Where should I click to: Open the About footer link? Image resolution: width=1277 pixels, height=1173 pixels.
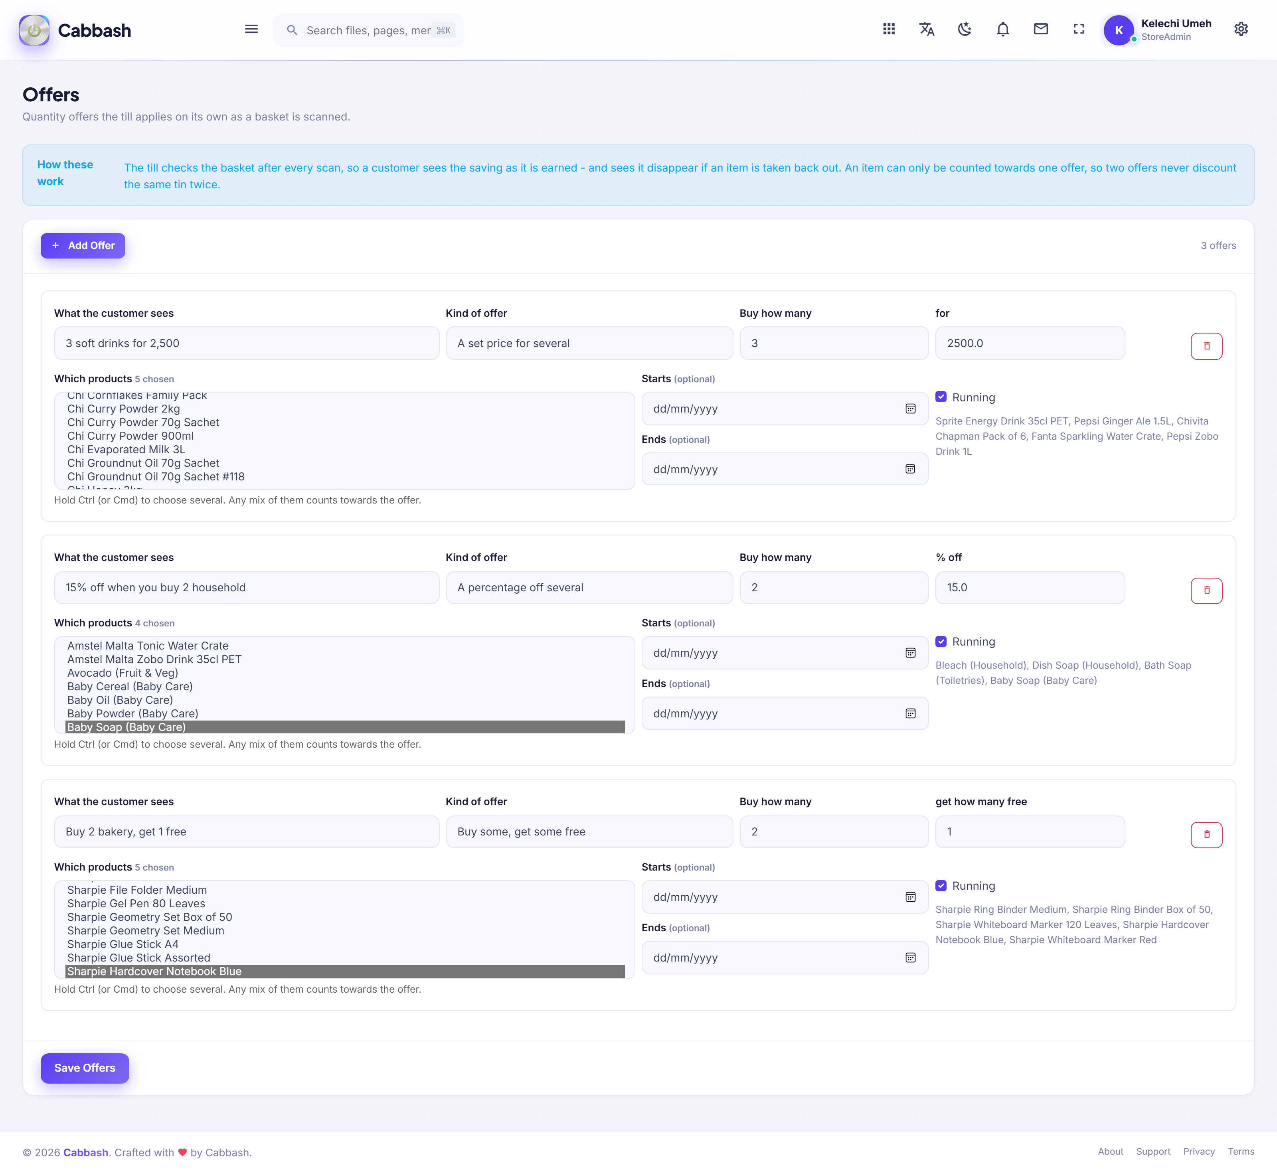[1111, 1151]
